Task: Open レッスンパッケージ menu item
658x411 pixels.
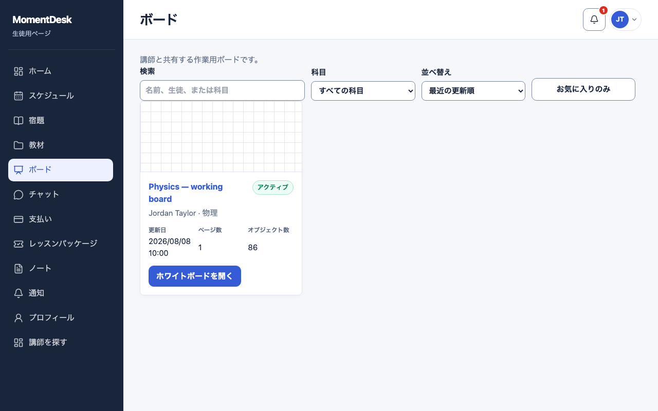Action: [61, 244]
